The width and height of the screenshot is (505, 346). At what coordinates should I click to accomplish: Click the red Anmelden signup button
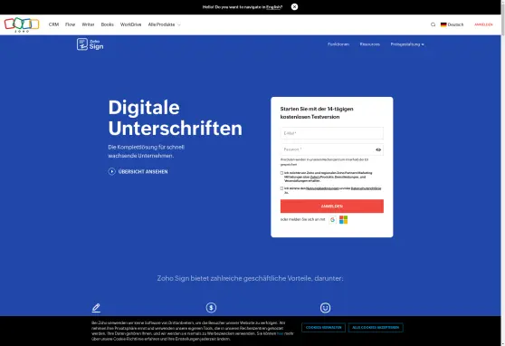332,206
